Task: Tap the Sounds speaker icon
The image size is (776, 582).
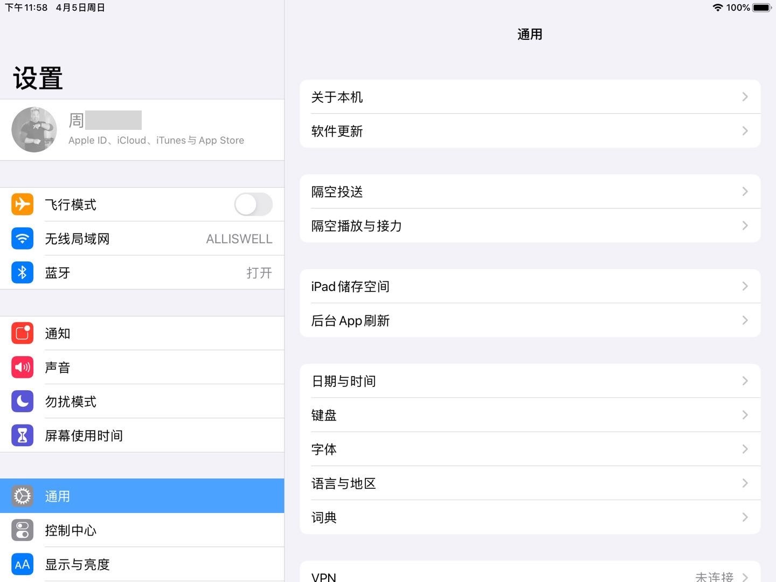Action: 22,368
